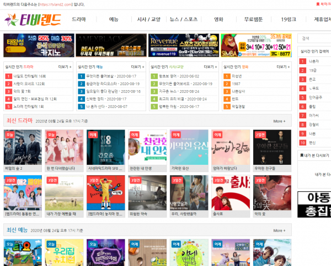This screenshot has width=331, height=266.
Task: Open the 타요 variety show thumbnail
Action: pos(23,253)
